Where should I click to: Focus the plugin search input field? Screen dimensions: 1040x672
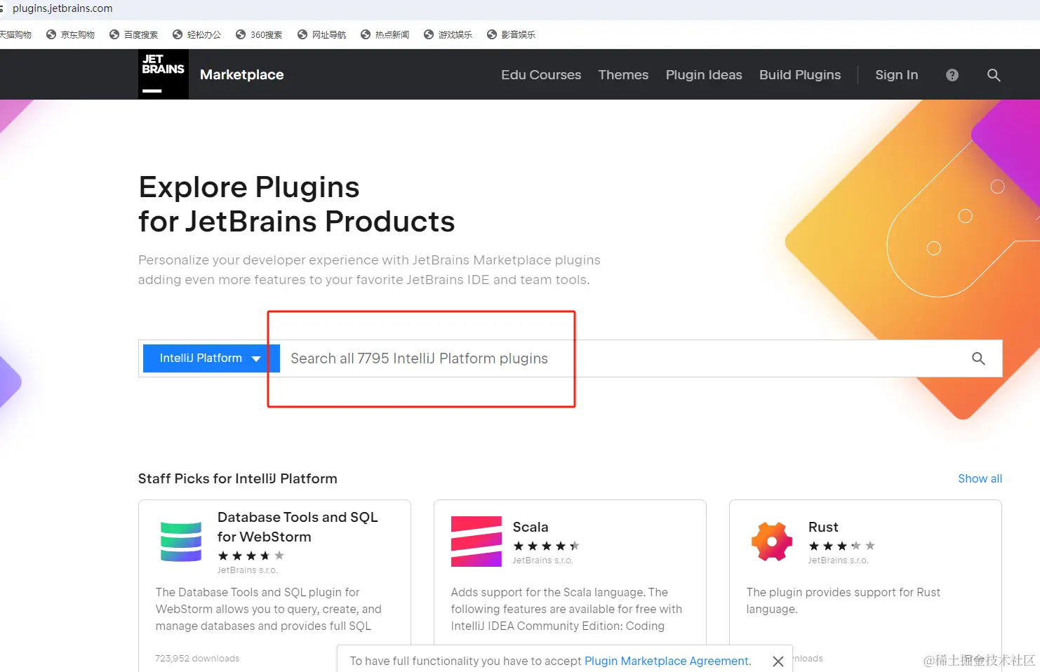click(618, 358)
